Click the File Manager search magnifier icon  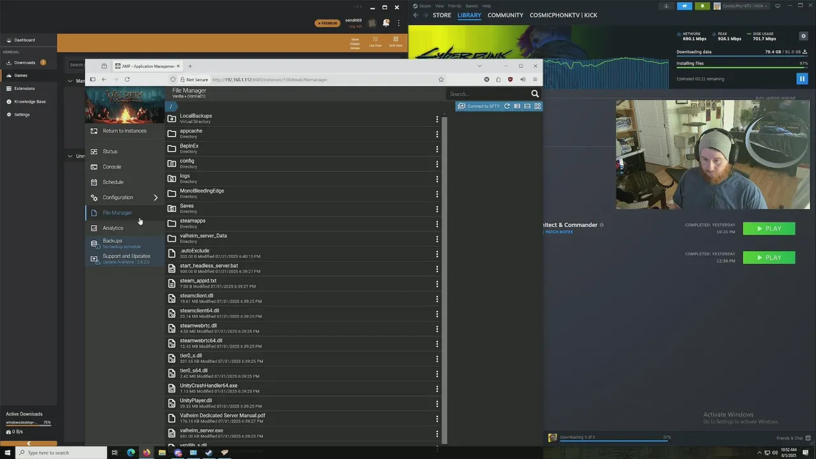point(535,94)
